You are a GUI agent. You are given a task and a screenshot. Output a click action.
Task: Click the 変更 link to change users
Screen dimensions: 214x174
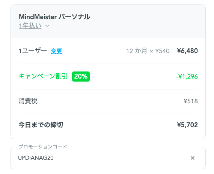(56, 51)
